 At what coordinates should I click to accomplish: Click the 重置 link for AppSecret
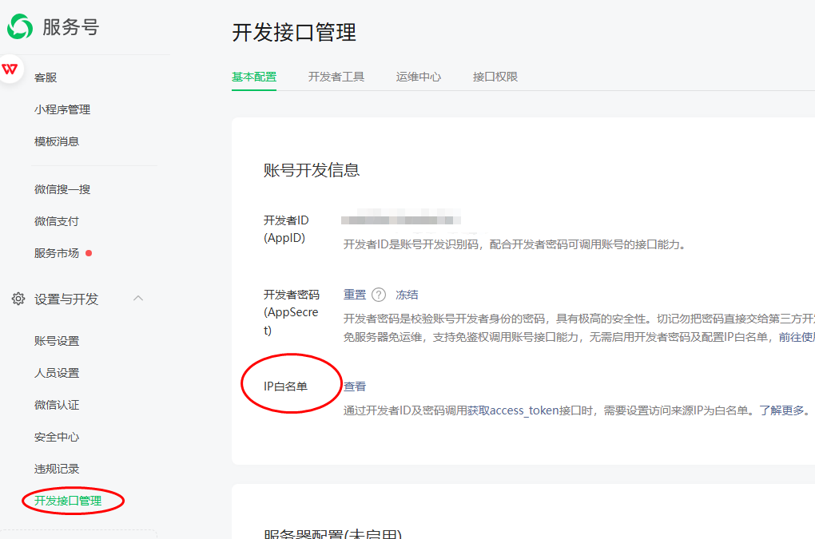[355, 295]
